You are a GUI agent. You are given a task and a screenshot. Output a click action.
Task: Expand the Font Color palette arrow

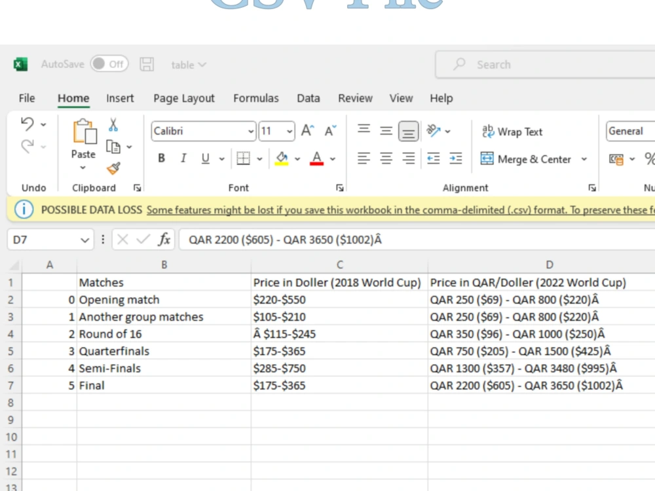pyautogui.click(x=333, y=158)
